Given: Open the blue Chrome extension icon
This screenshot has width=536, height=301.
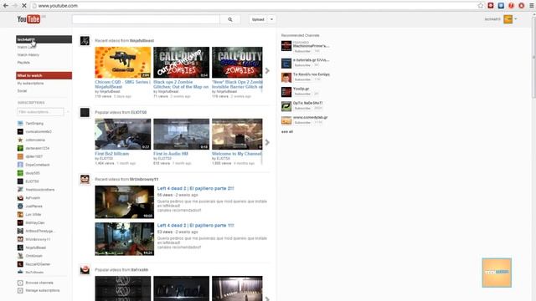Looking at the screenshot, I should click(x=501, y=6).
